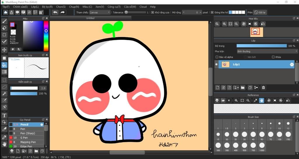Click the Độ trong opacity slider

[x=262, y=46]
